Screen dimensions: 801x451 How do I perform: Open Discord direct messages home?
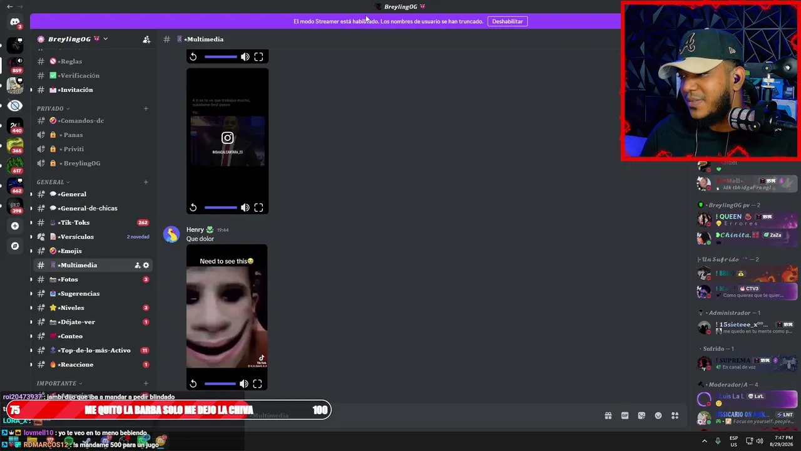(15, 23)
